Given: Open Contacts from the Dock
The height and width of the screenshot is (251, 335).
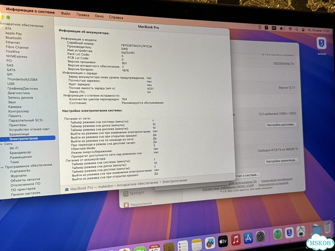Looking at the screenshot, I should (x=169, y=247).
